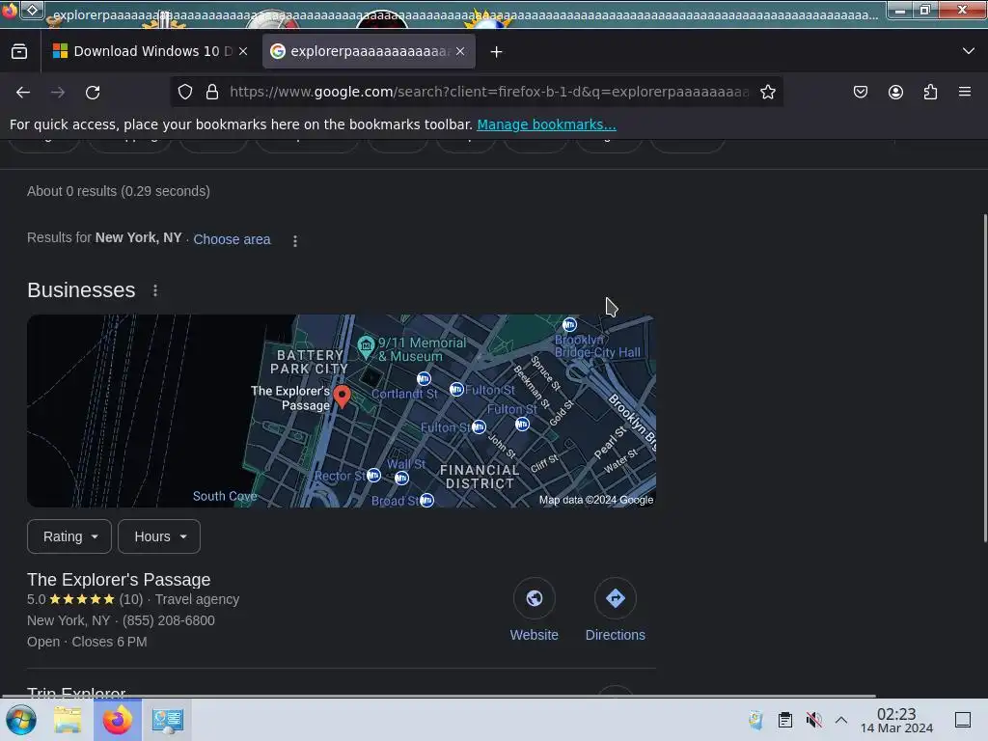This screenshot has height=741, width=988.
Task: Click the red map pin marker
Action: pyautogui.click(x=343, y=397)
